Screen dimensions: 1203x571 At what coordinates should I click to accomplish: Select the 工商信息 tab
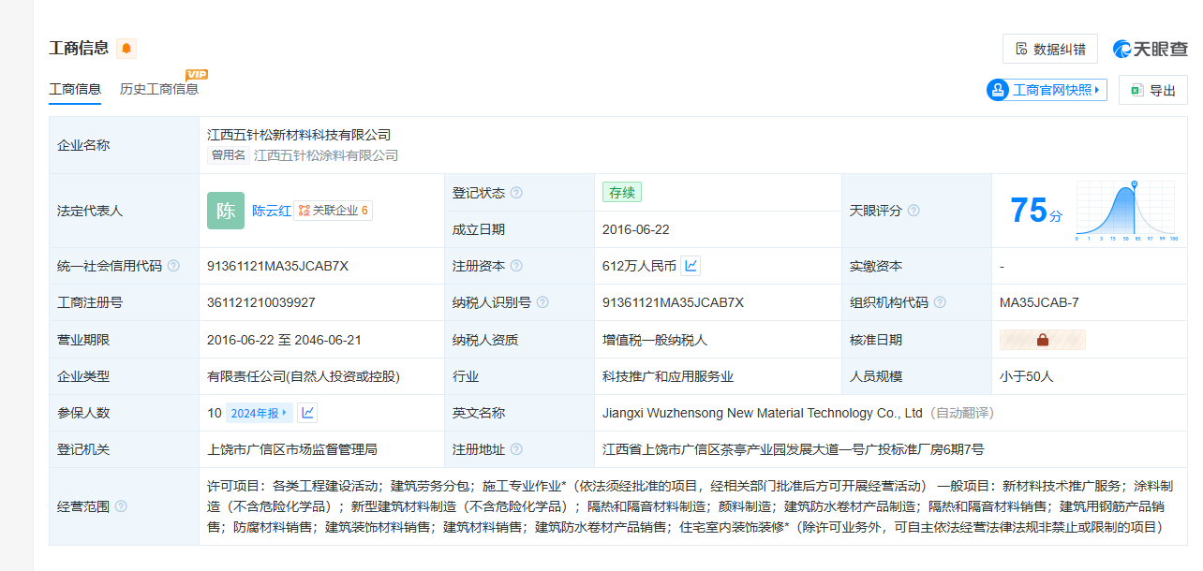pos(75,89)
